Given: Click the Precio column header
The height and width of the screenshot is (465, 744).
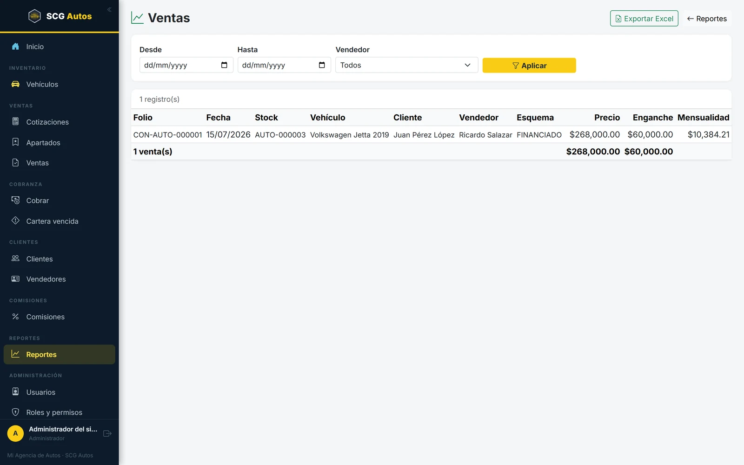Looking at the screenshot, I should point(607,118).
